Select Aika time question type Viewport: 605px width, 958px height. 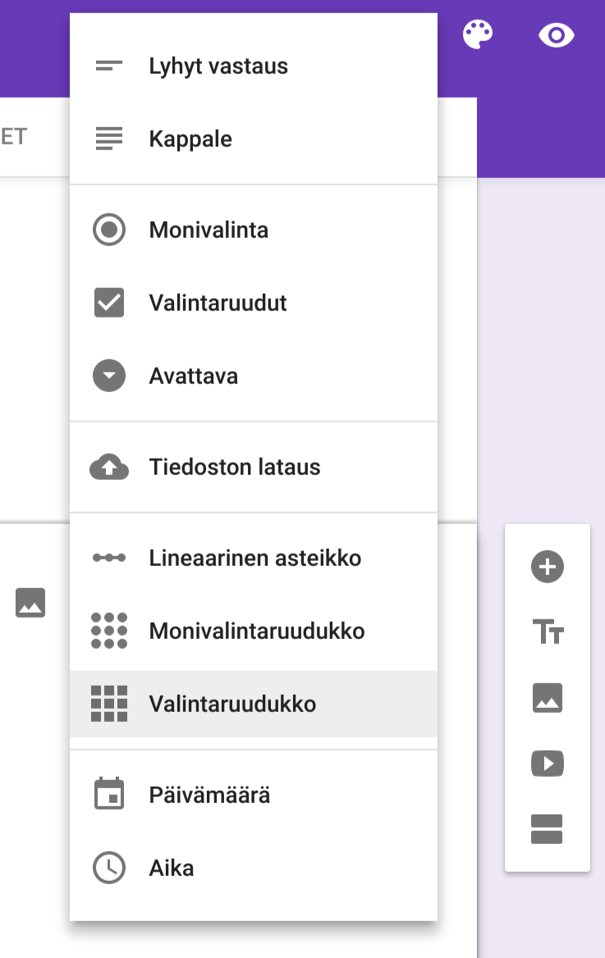pos(254,868)
